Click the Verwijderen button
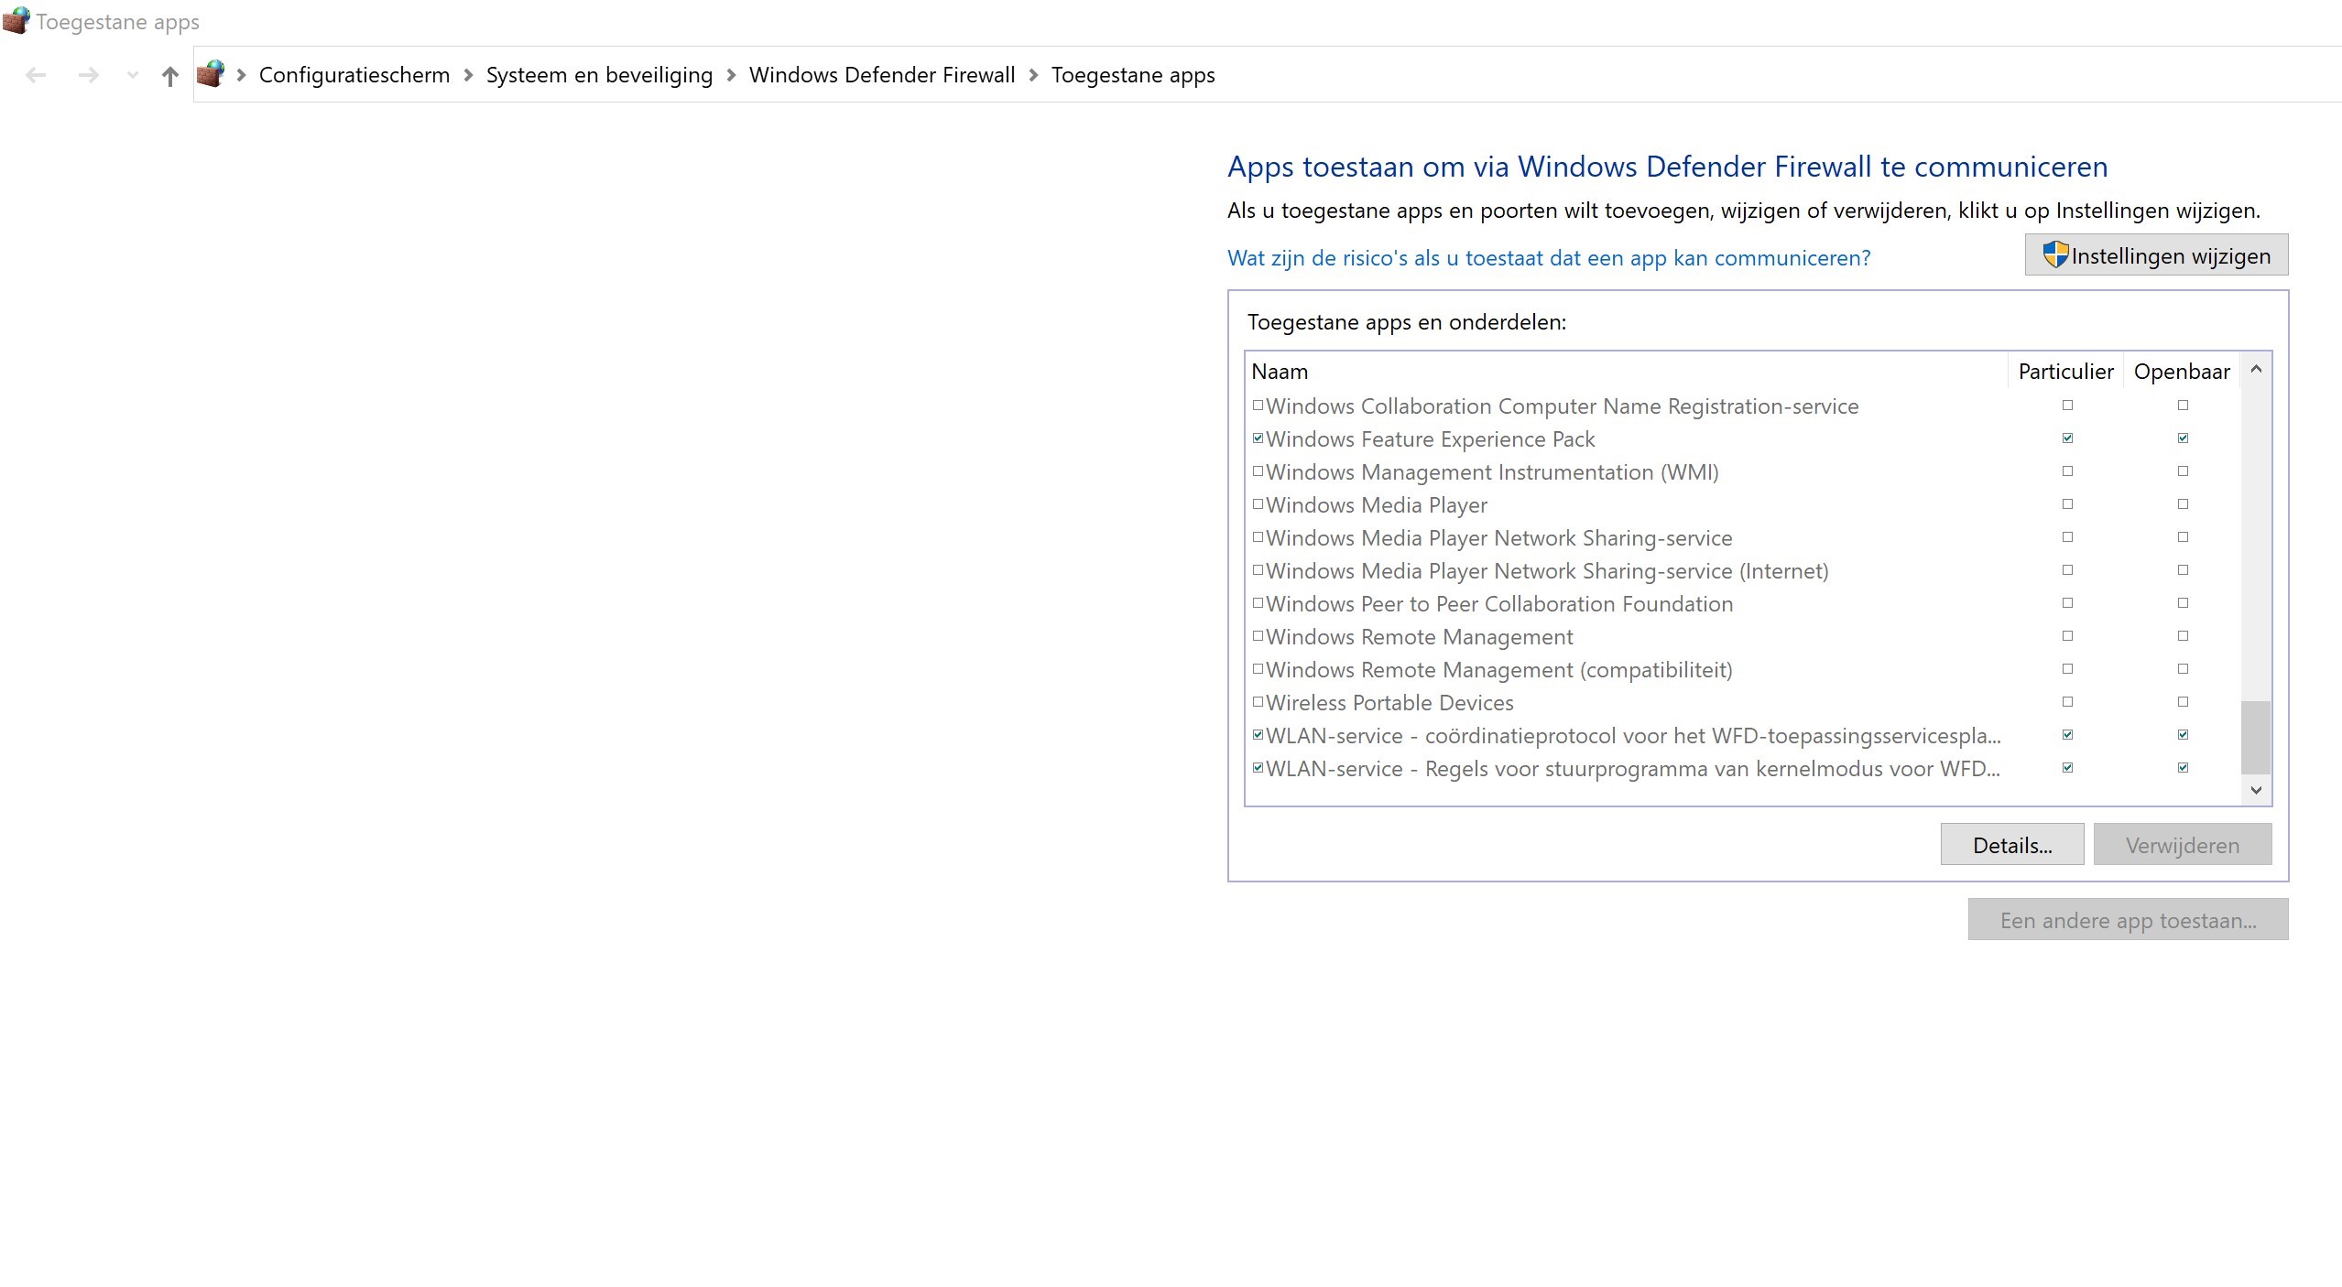 coord(2182,844)
